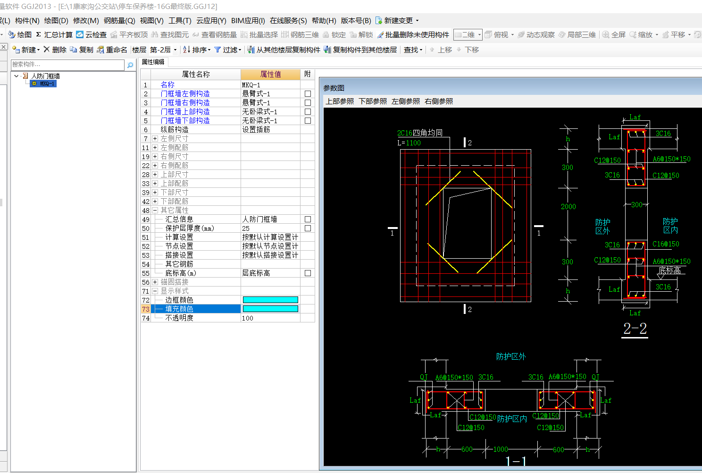Open the 绘图(D) menu

tap(56, 20)
